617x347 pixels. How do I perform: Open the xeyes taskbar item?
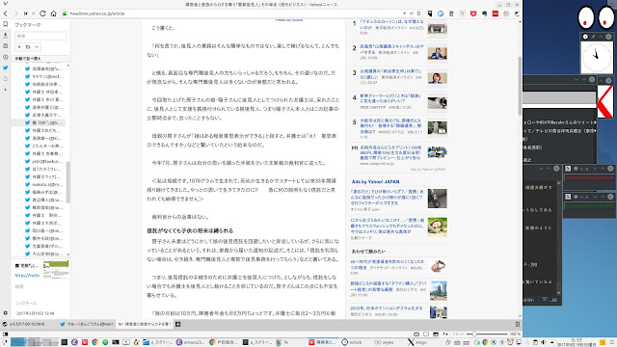coord(384,342)
